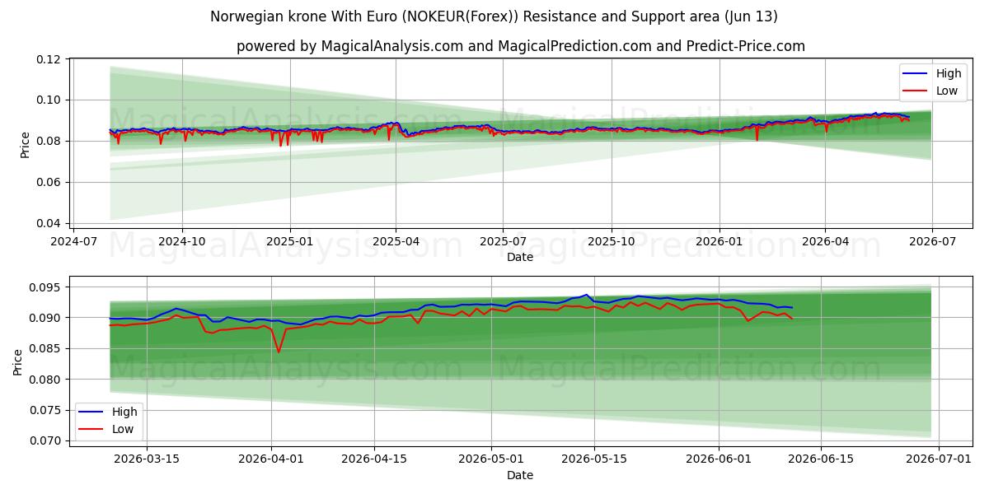Image resolution: width=989 pixels, height=494 pixels.
Task: Click the 0.08 y-axis label in top chart
Action: pyautogui.click(x=49, y=142)
